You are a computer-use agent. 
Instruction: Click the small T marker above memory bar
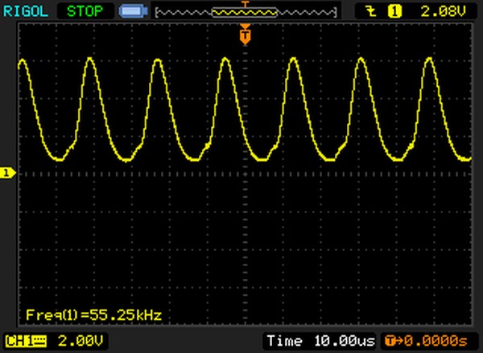coord(246,4)
